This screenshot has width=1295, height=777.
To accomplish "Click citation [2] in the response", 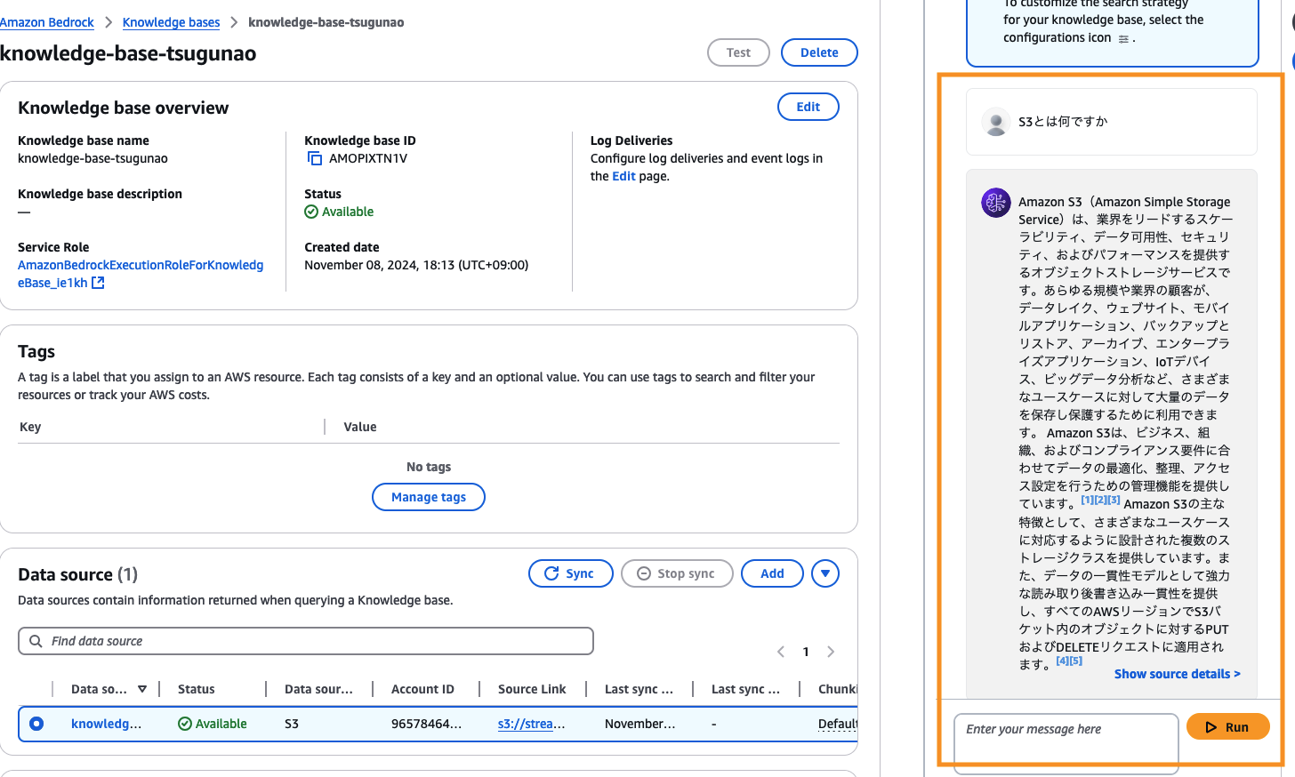I will tap(1100, 500).
